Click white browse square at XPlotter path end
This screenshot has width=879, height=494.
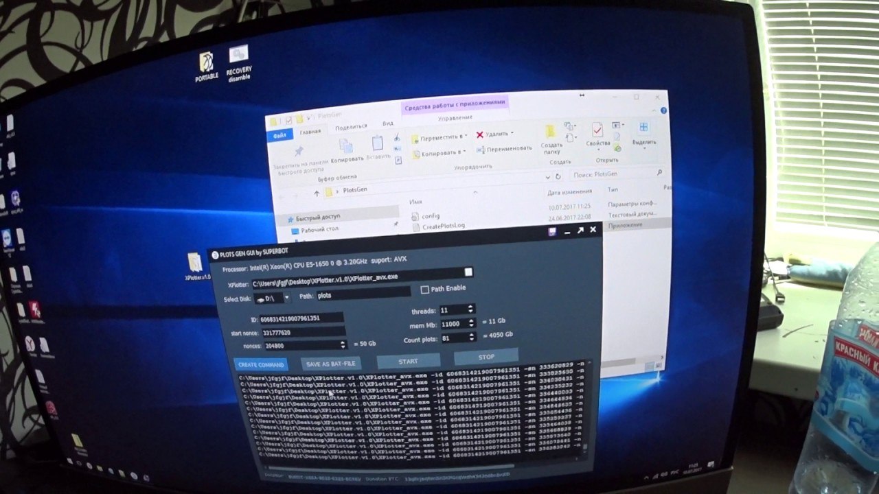[x=468, y=272]
